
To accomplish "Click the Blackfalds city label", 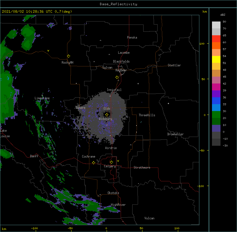I will 121,61.
